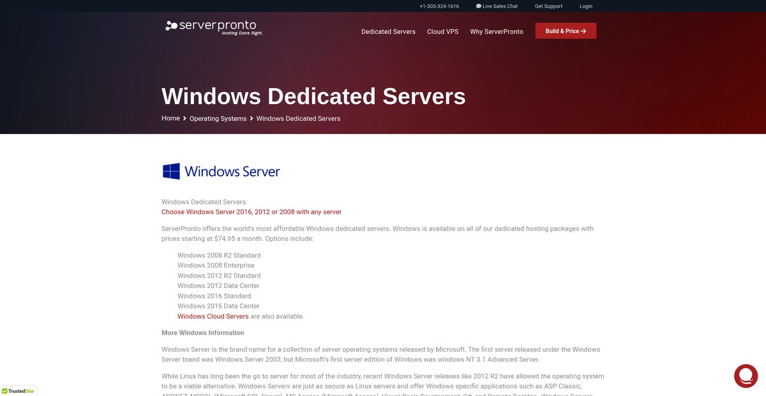The image size is (766, 396).
Task: Open the Choose Windows Server 2016, 2012 or 2008 link
Action: pos(252,212)
